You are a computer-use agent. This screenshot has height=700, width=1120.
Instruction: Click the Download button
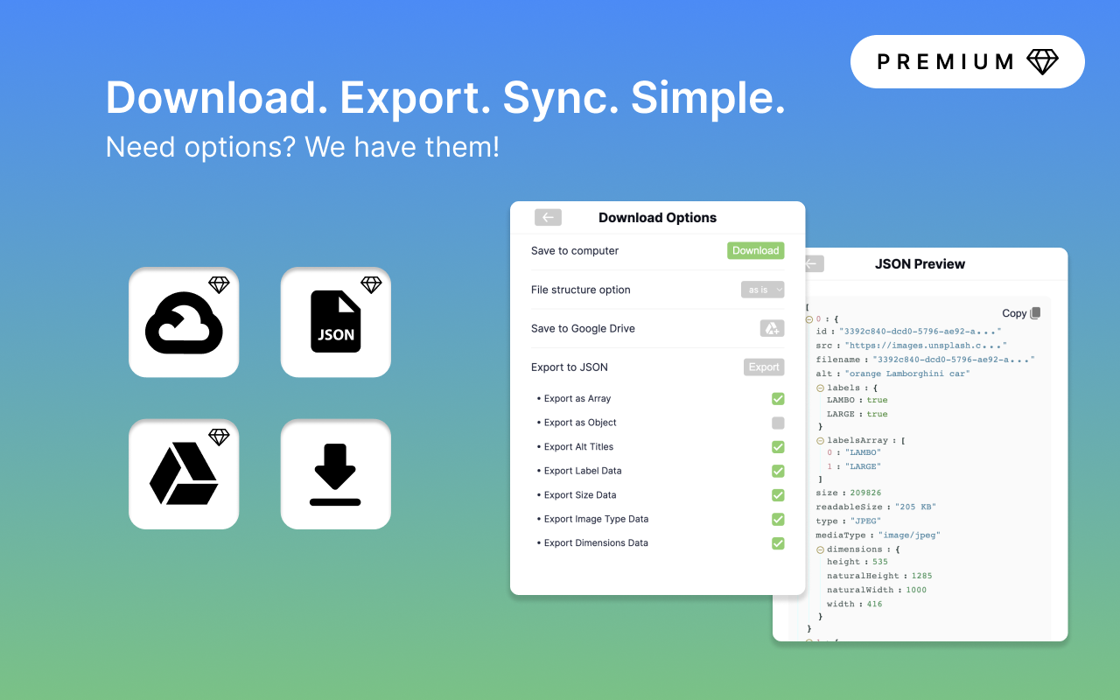755,250
